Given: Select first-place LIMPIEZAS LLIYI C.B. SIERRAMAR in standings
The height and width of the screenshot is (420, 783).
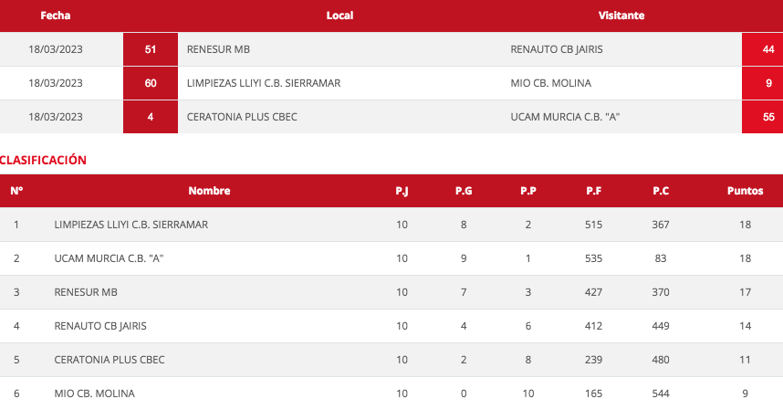Looking at the screenshot, I should click(130, 225).
